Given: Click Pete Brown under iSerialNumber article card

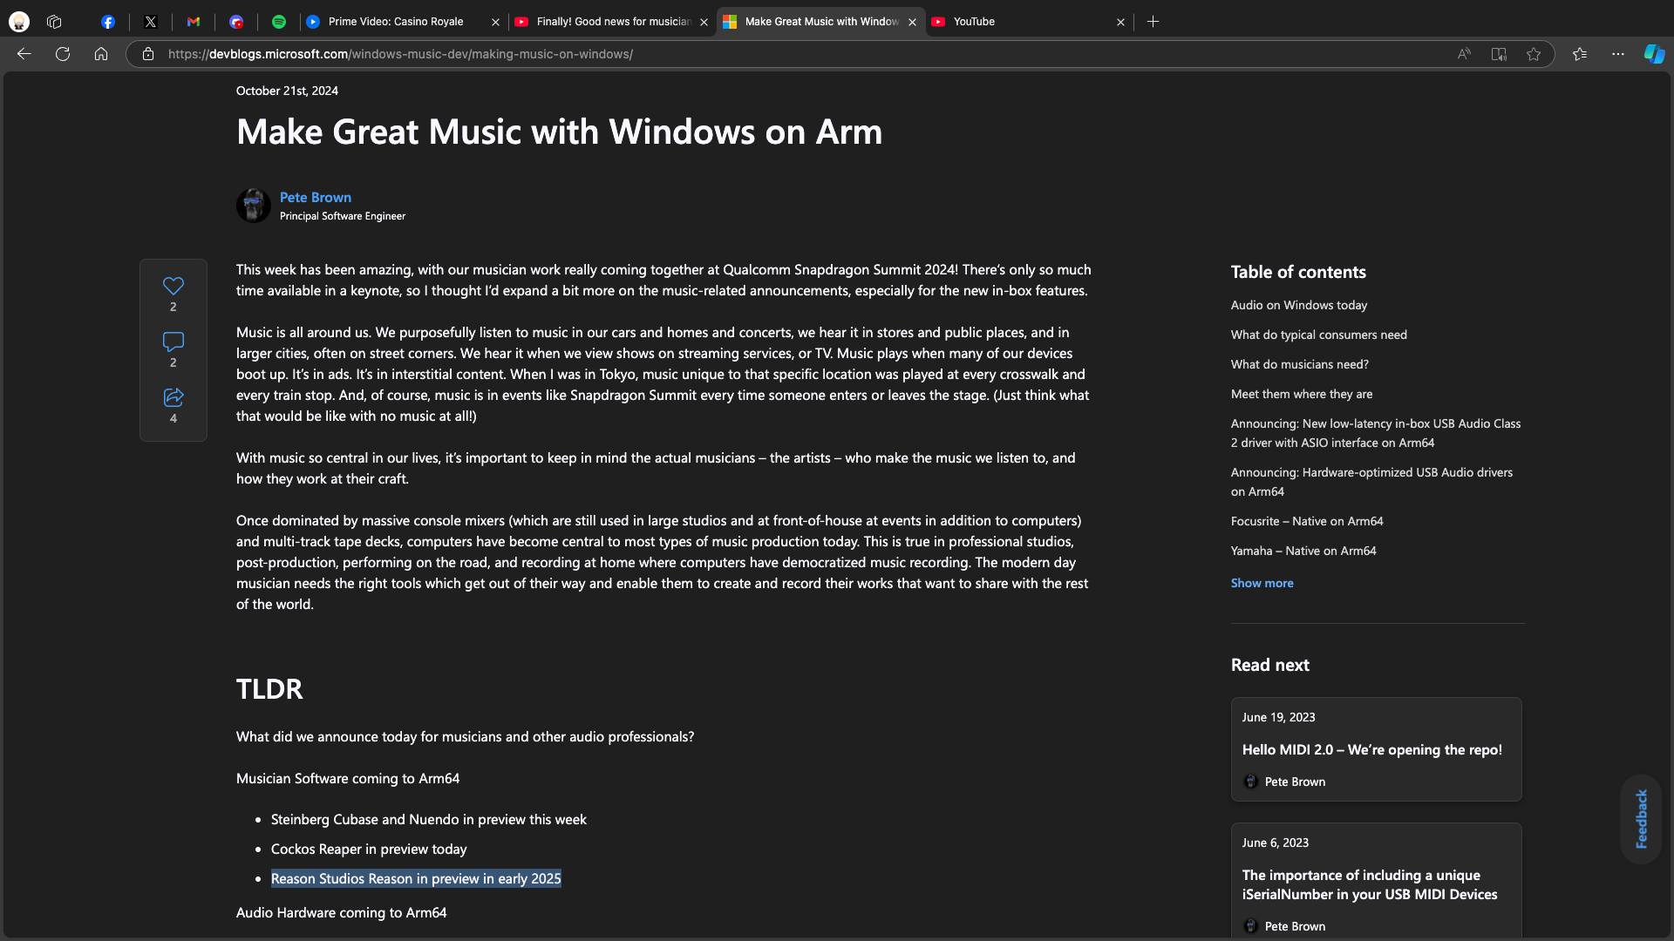Looking at the screenshot, I should [x=1295, y=926].
